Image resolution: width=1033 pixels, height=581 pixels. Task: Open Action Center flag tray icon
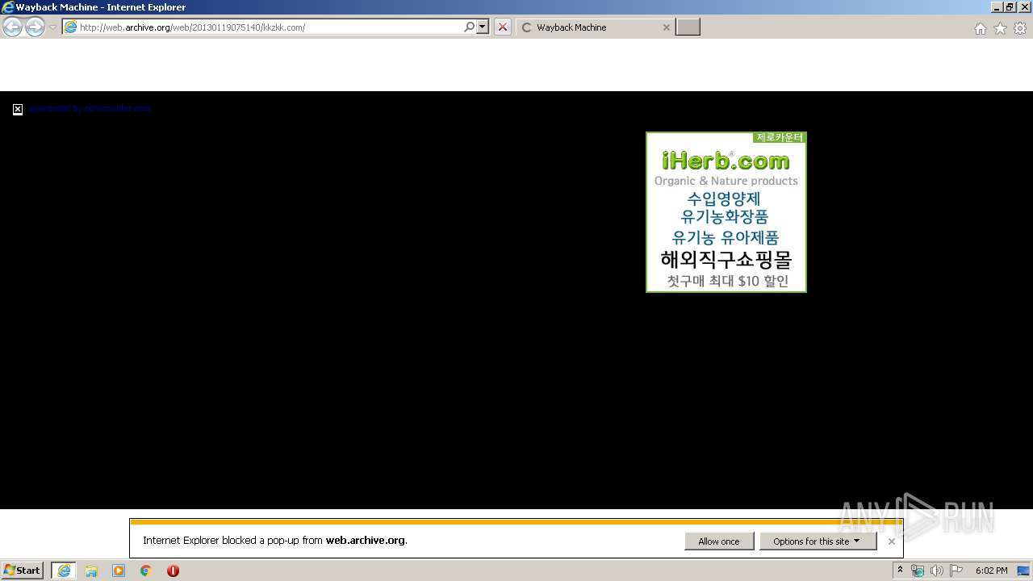956,571
